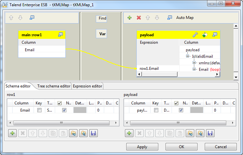
Task: Click row1 schema horizontal scrollbar thumb
Action: (x=61, y=123)
